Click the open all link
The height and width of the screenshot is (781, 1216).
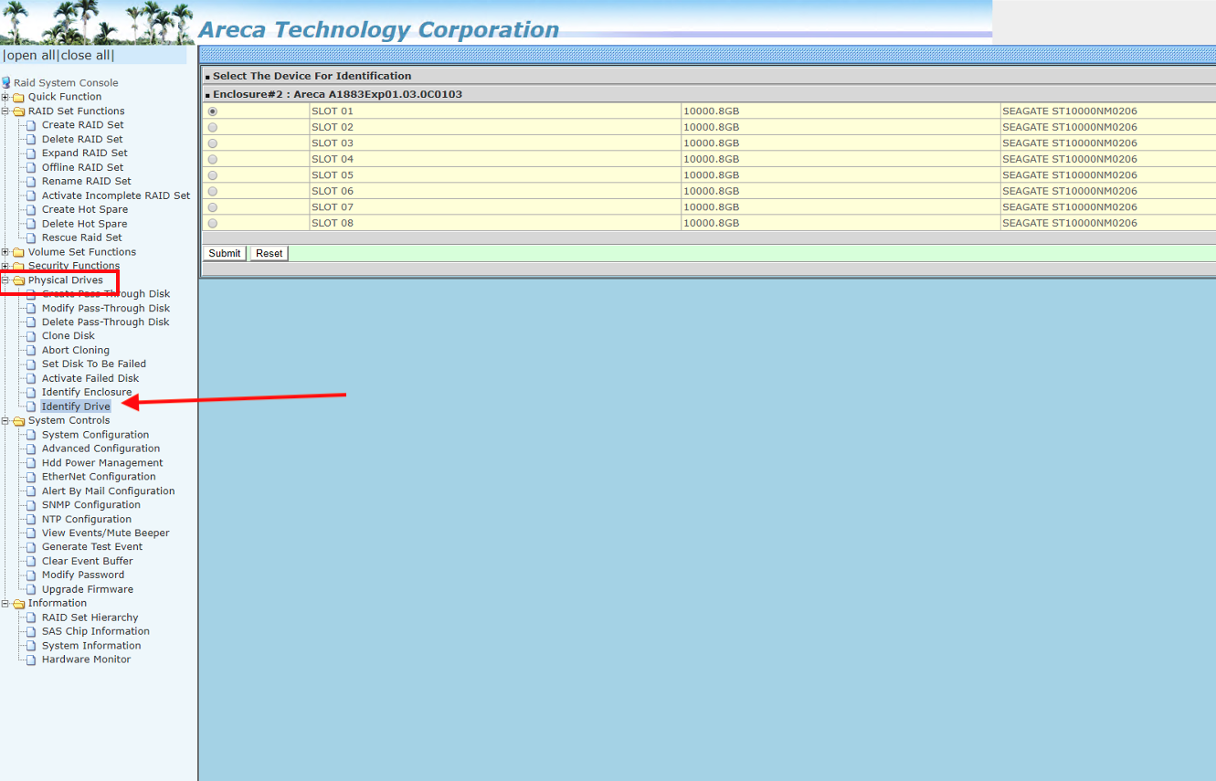[31, 56]
